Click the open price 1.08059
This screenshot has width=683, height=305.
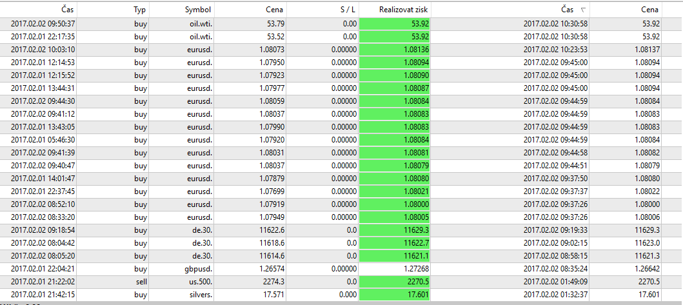click(x=272, y=101)
